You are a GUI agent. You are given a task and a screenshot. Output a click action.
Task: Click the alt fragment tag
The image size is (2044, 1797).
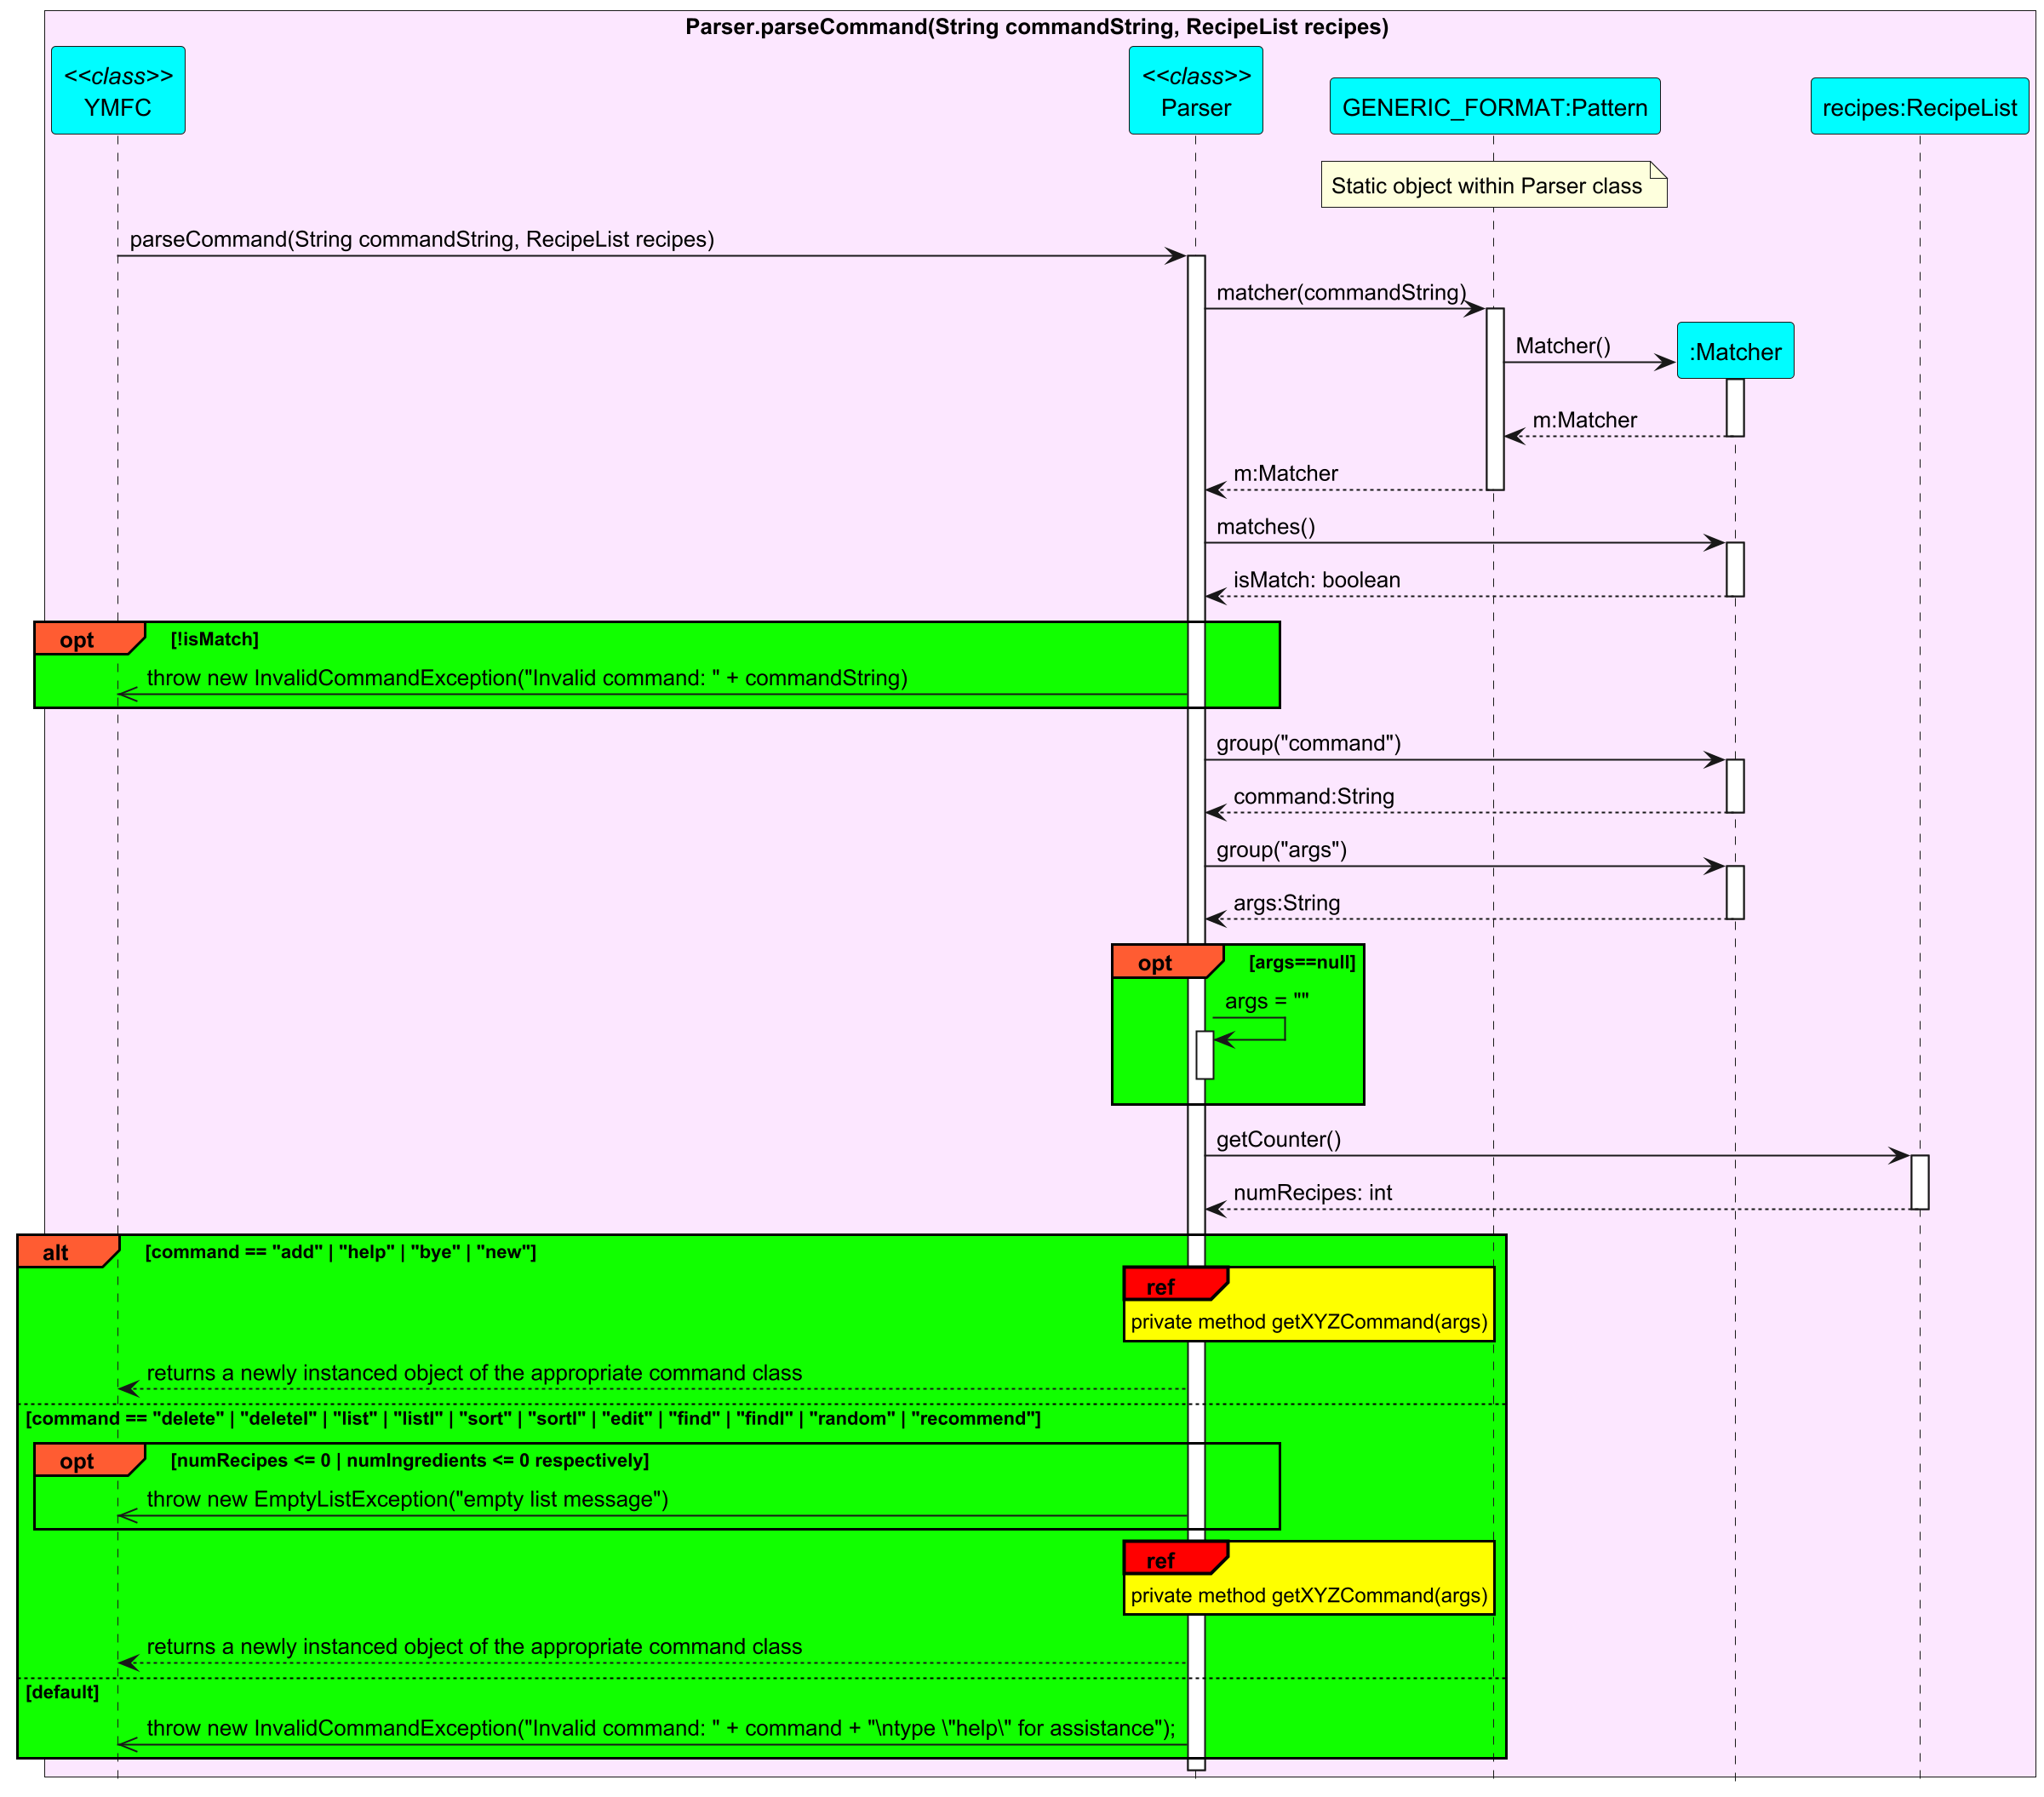(68, 1252)
